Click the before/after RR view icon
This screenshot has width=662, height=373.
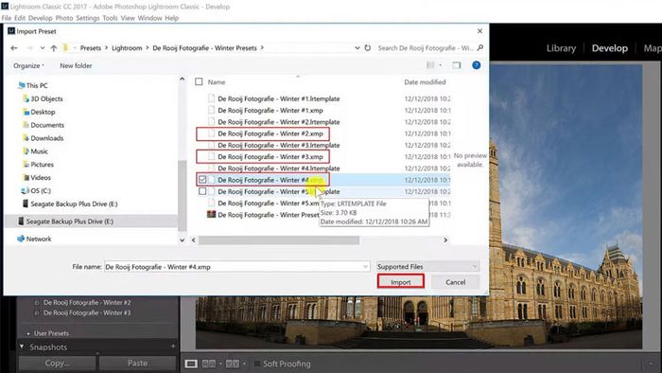point(209,364)
